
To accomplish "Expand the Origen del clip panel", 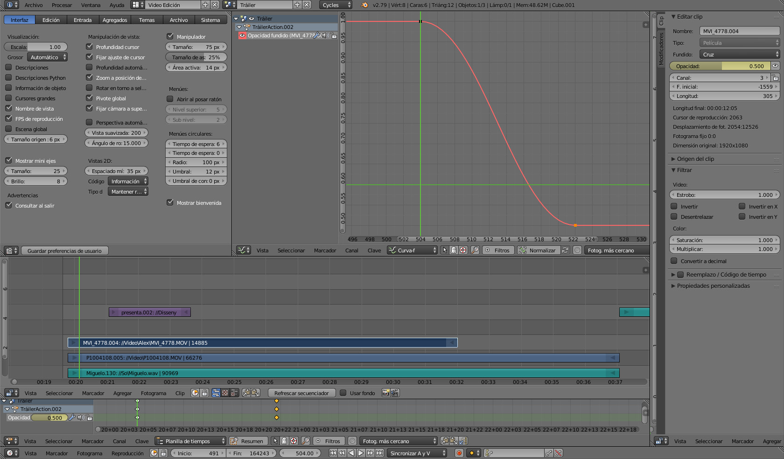I will pyautogui.click(x=695, y=159).
